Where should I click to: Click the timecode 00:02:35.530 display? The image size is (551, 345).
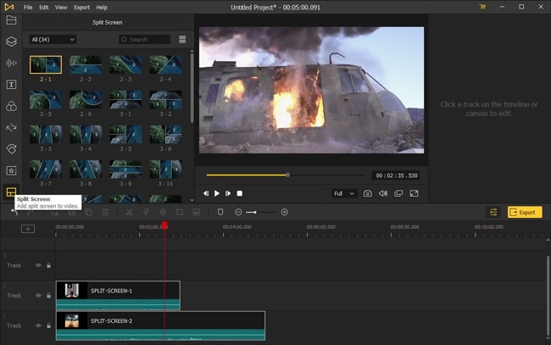pos(397,175)
